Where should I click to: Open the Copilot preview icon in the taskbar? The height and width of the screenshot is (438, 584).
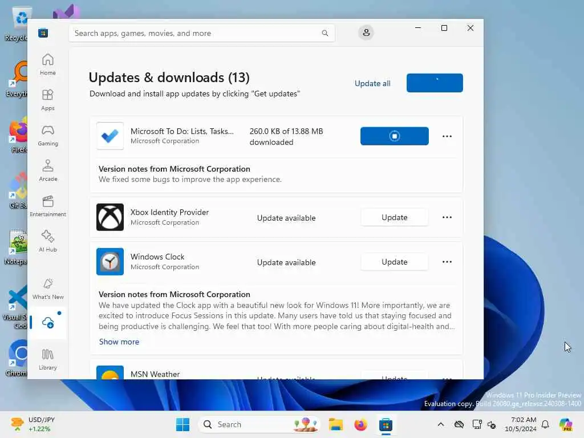pyautogui.click(x=566, y=424)
